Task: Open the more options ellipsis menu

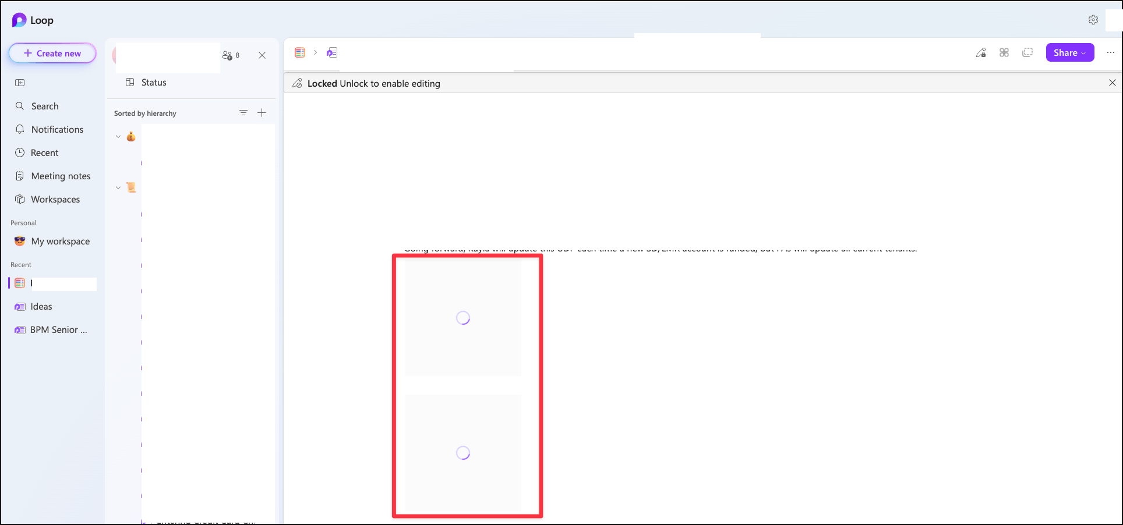Action: 1111,52
